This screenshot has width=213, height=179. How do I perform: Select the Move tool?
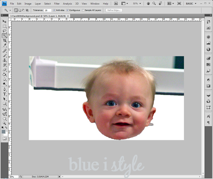point(5,21)
